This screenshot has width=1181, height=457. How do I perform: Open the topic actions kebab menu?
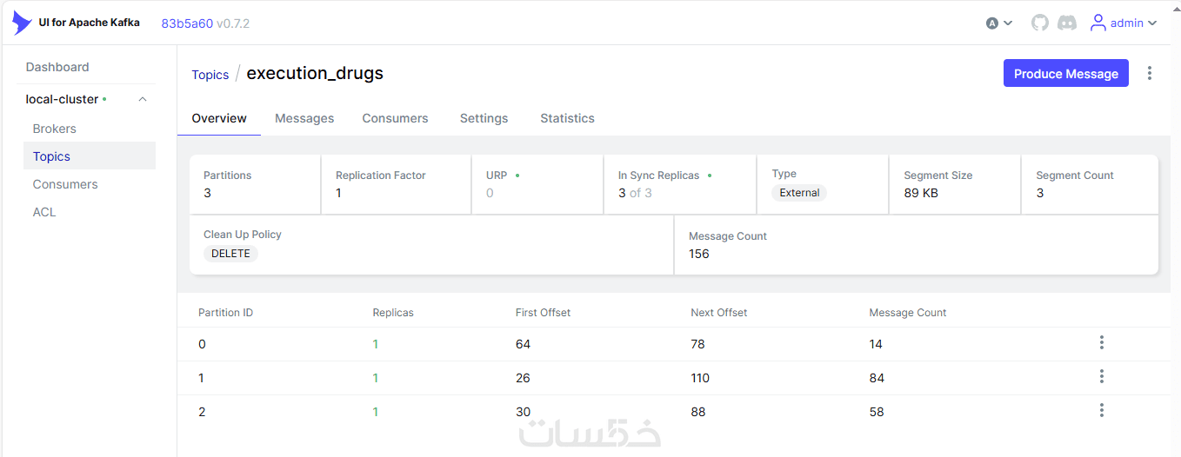1150,74
